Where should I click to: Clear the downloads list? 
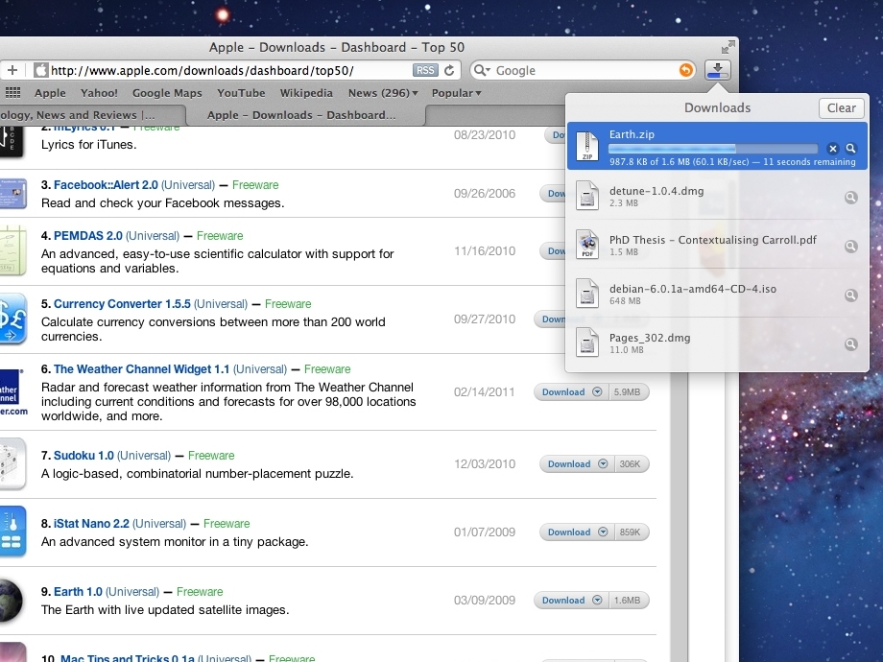[x=842, y=108]
